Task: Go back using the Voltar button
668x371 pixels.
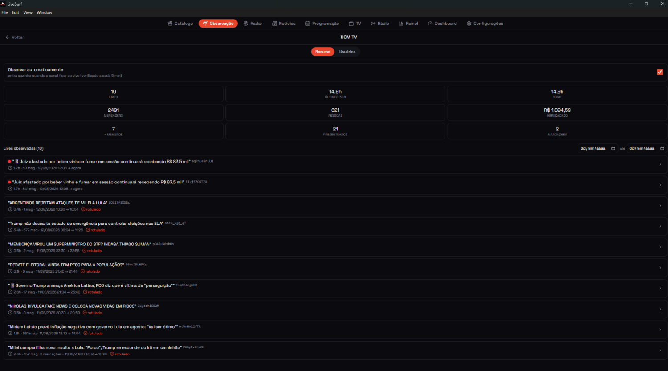Action: pyautogui.click(x=15, y=37)
